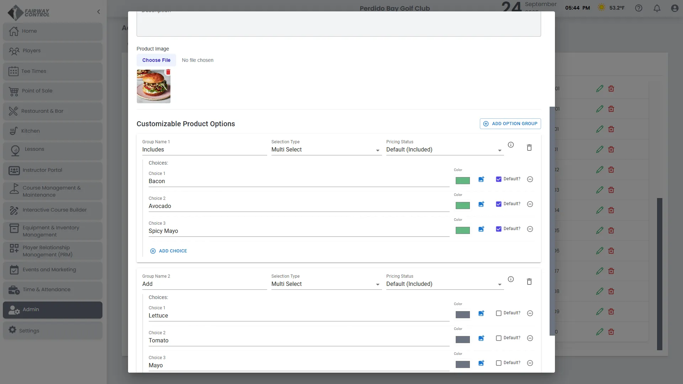683x384 pixels.
Task: Click the Choose File button
Action: 156,60
